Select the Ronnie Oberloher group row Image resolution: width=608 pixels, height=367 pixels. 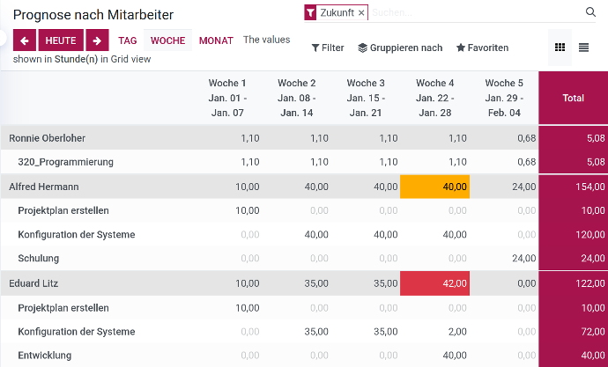click(x=48, y=138)
